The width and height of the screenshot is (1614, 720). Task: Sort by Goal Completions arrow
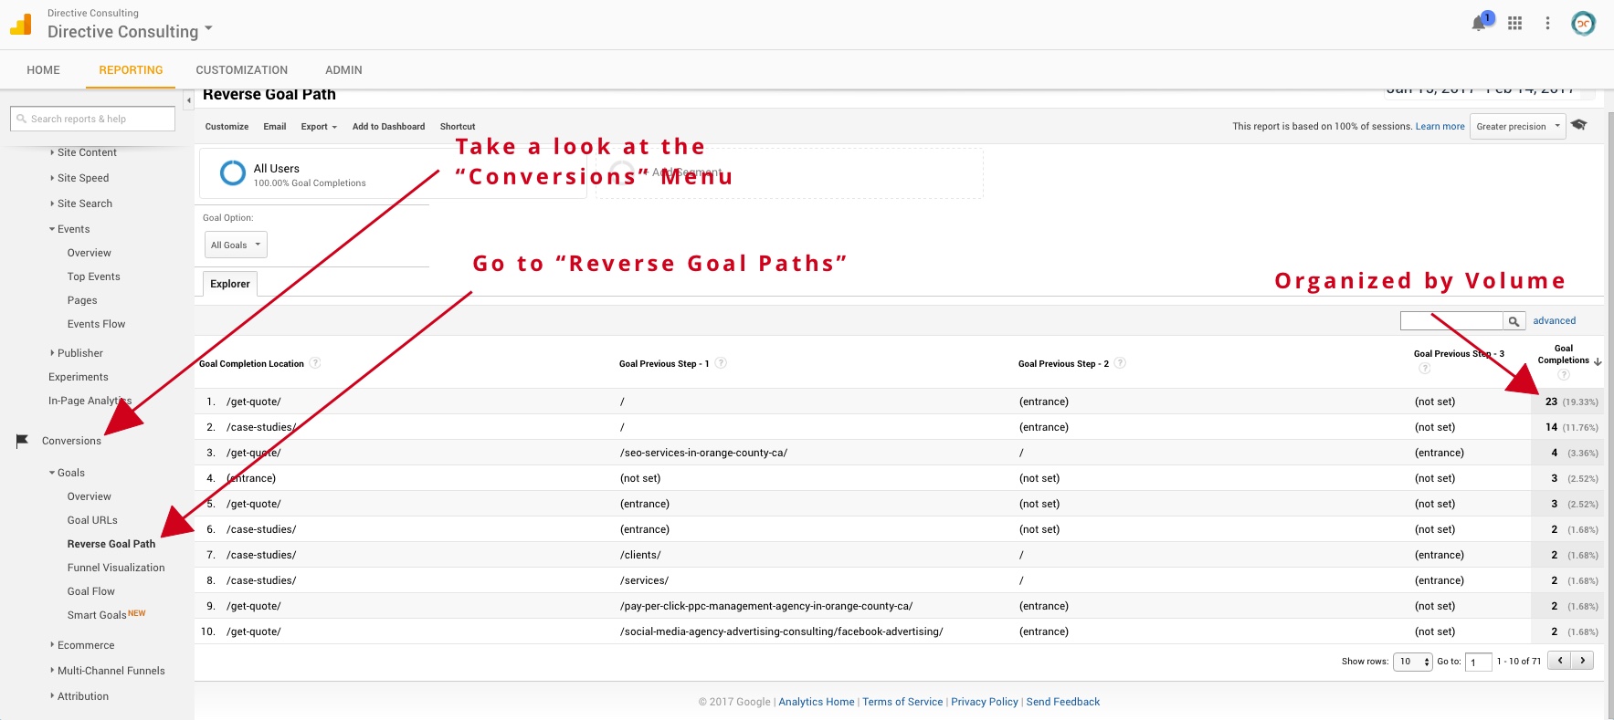(1598, 361)
